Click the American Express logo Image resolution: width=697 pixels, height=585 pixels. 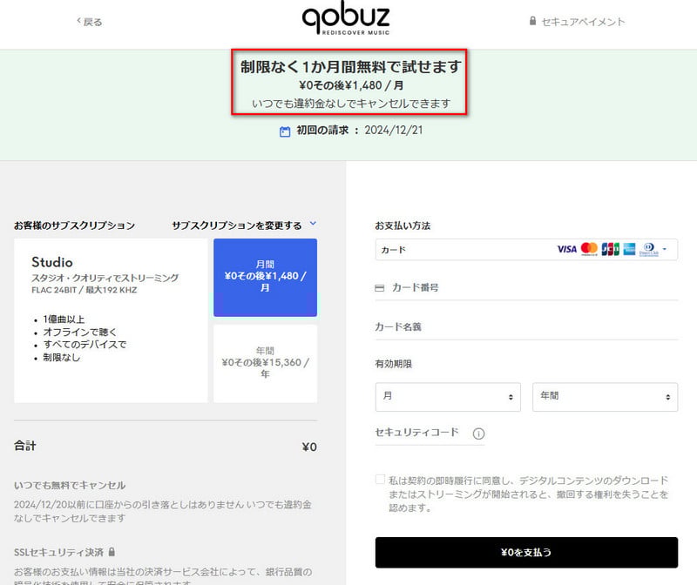(x=629, y=249)
